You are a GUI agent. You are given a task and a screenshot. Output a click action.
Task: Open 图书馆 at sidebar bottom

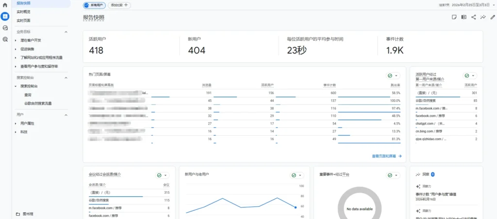(28, 214)
